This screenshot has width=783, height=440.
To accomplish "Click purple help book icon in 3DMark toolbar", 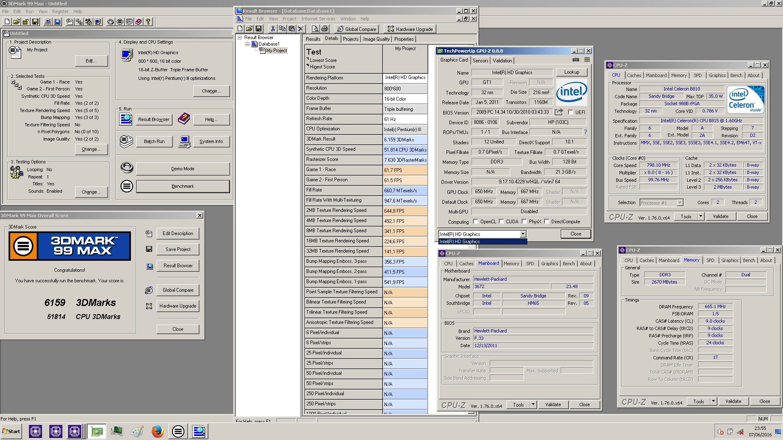I will [x=138, y=22].
